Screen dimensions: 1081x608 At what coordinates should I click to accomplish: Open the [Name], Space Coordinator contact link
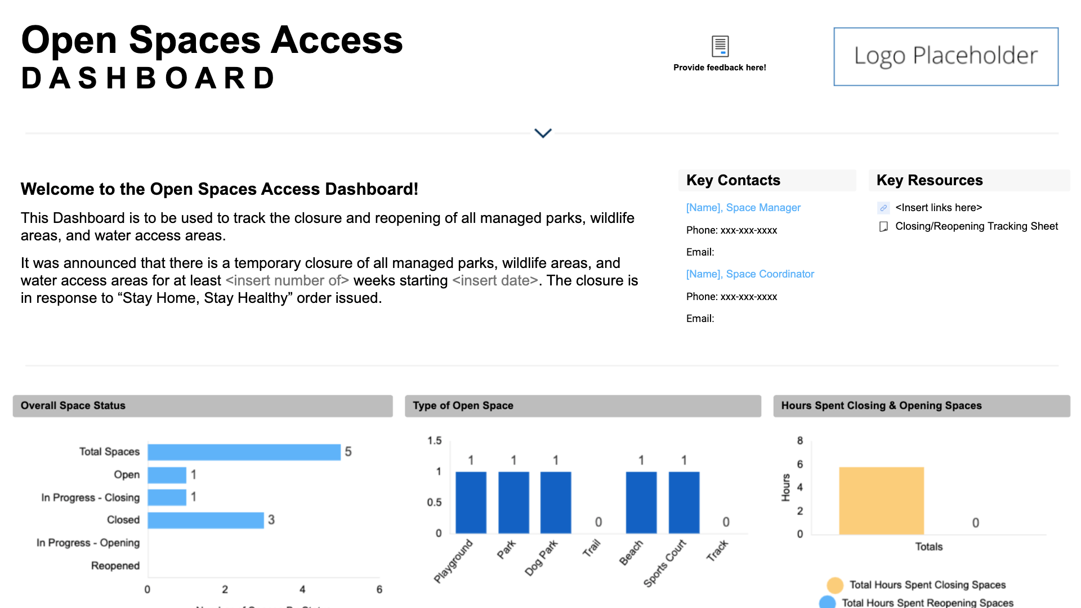pos(750,274)
